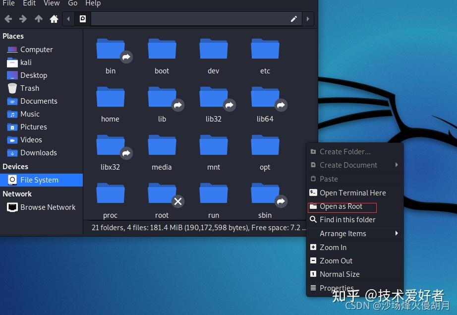The image size is (457, 315).
Task: Go forward with the right arrow
Action: tap(23, 19)
